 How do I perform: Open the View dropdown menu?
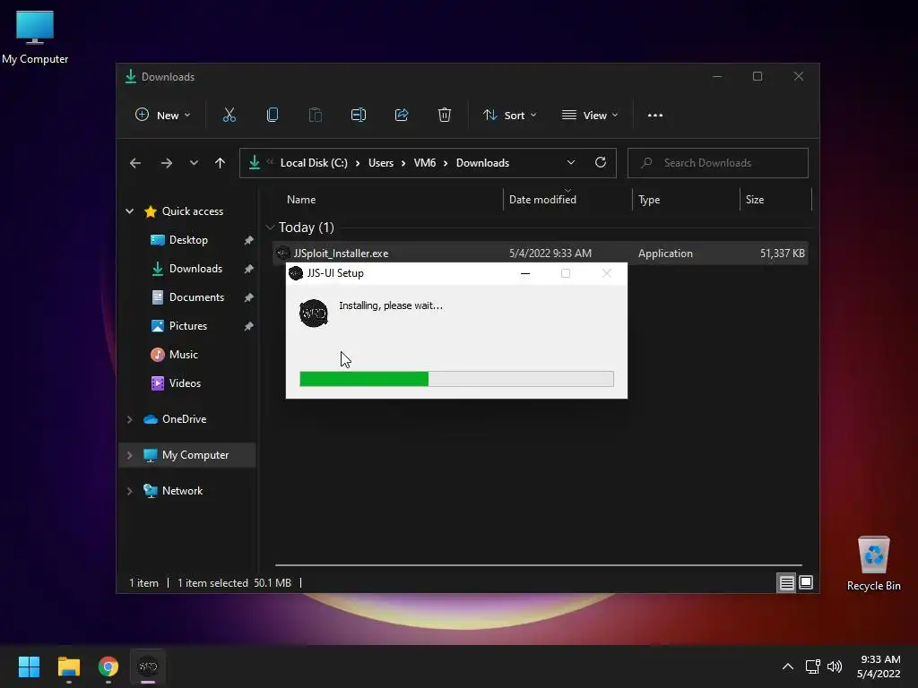point(590,116)
